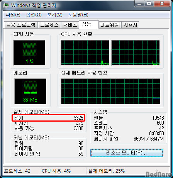Switch to the 서비스 tab

[70, 25]
